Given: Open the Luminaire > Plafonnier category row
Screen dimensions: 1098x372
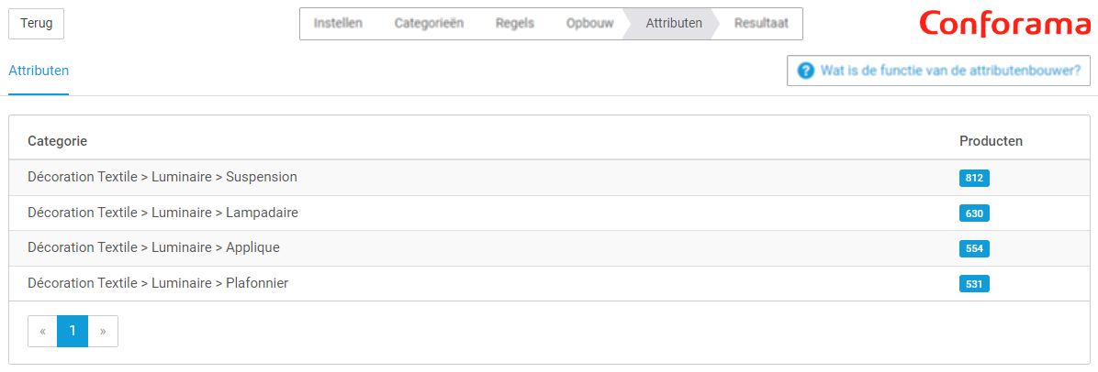Looking at the screenshot, I should click(550, 283).
